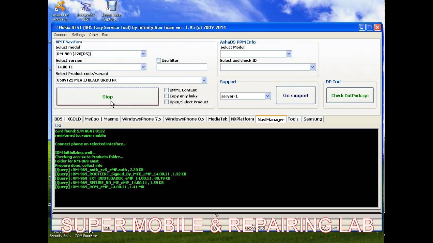Click the Check DatPackage button

click(350, 96)
